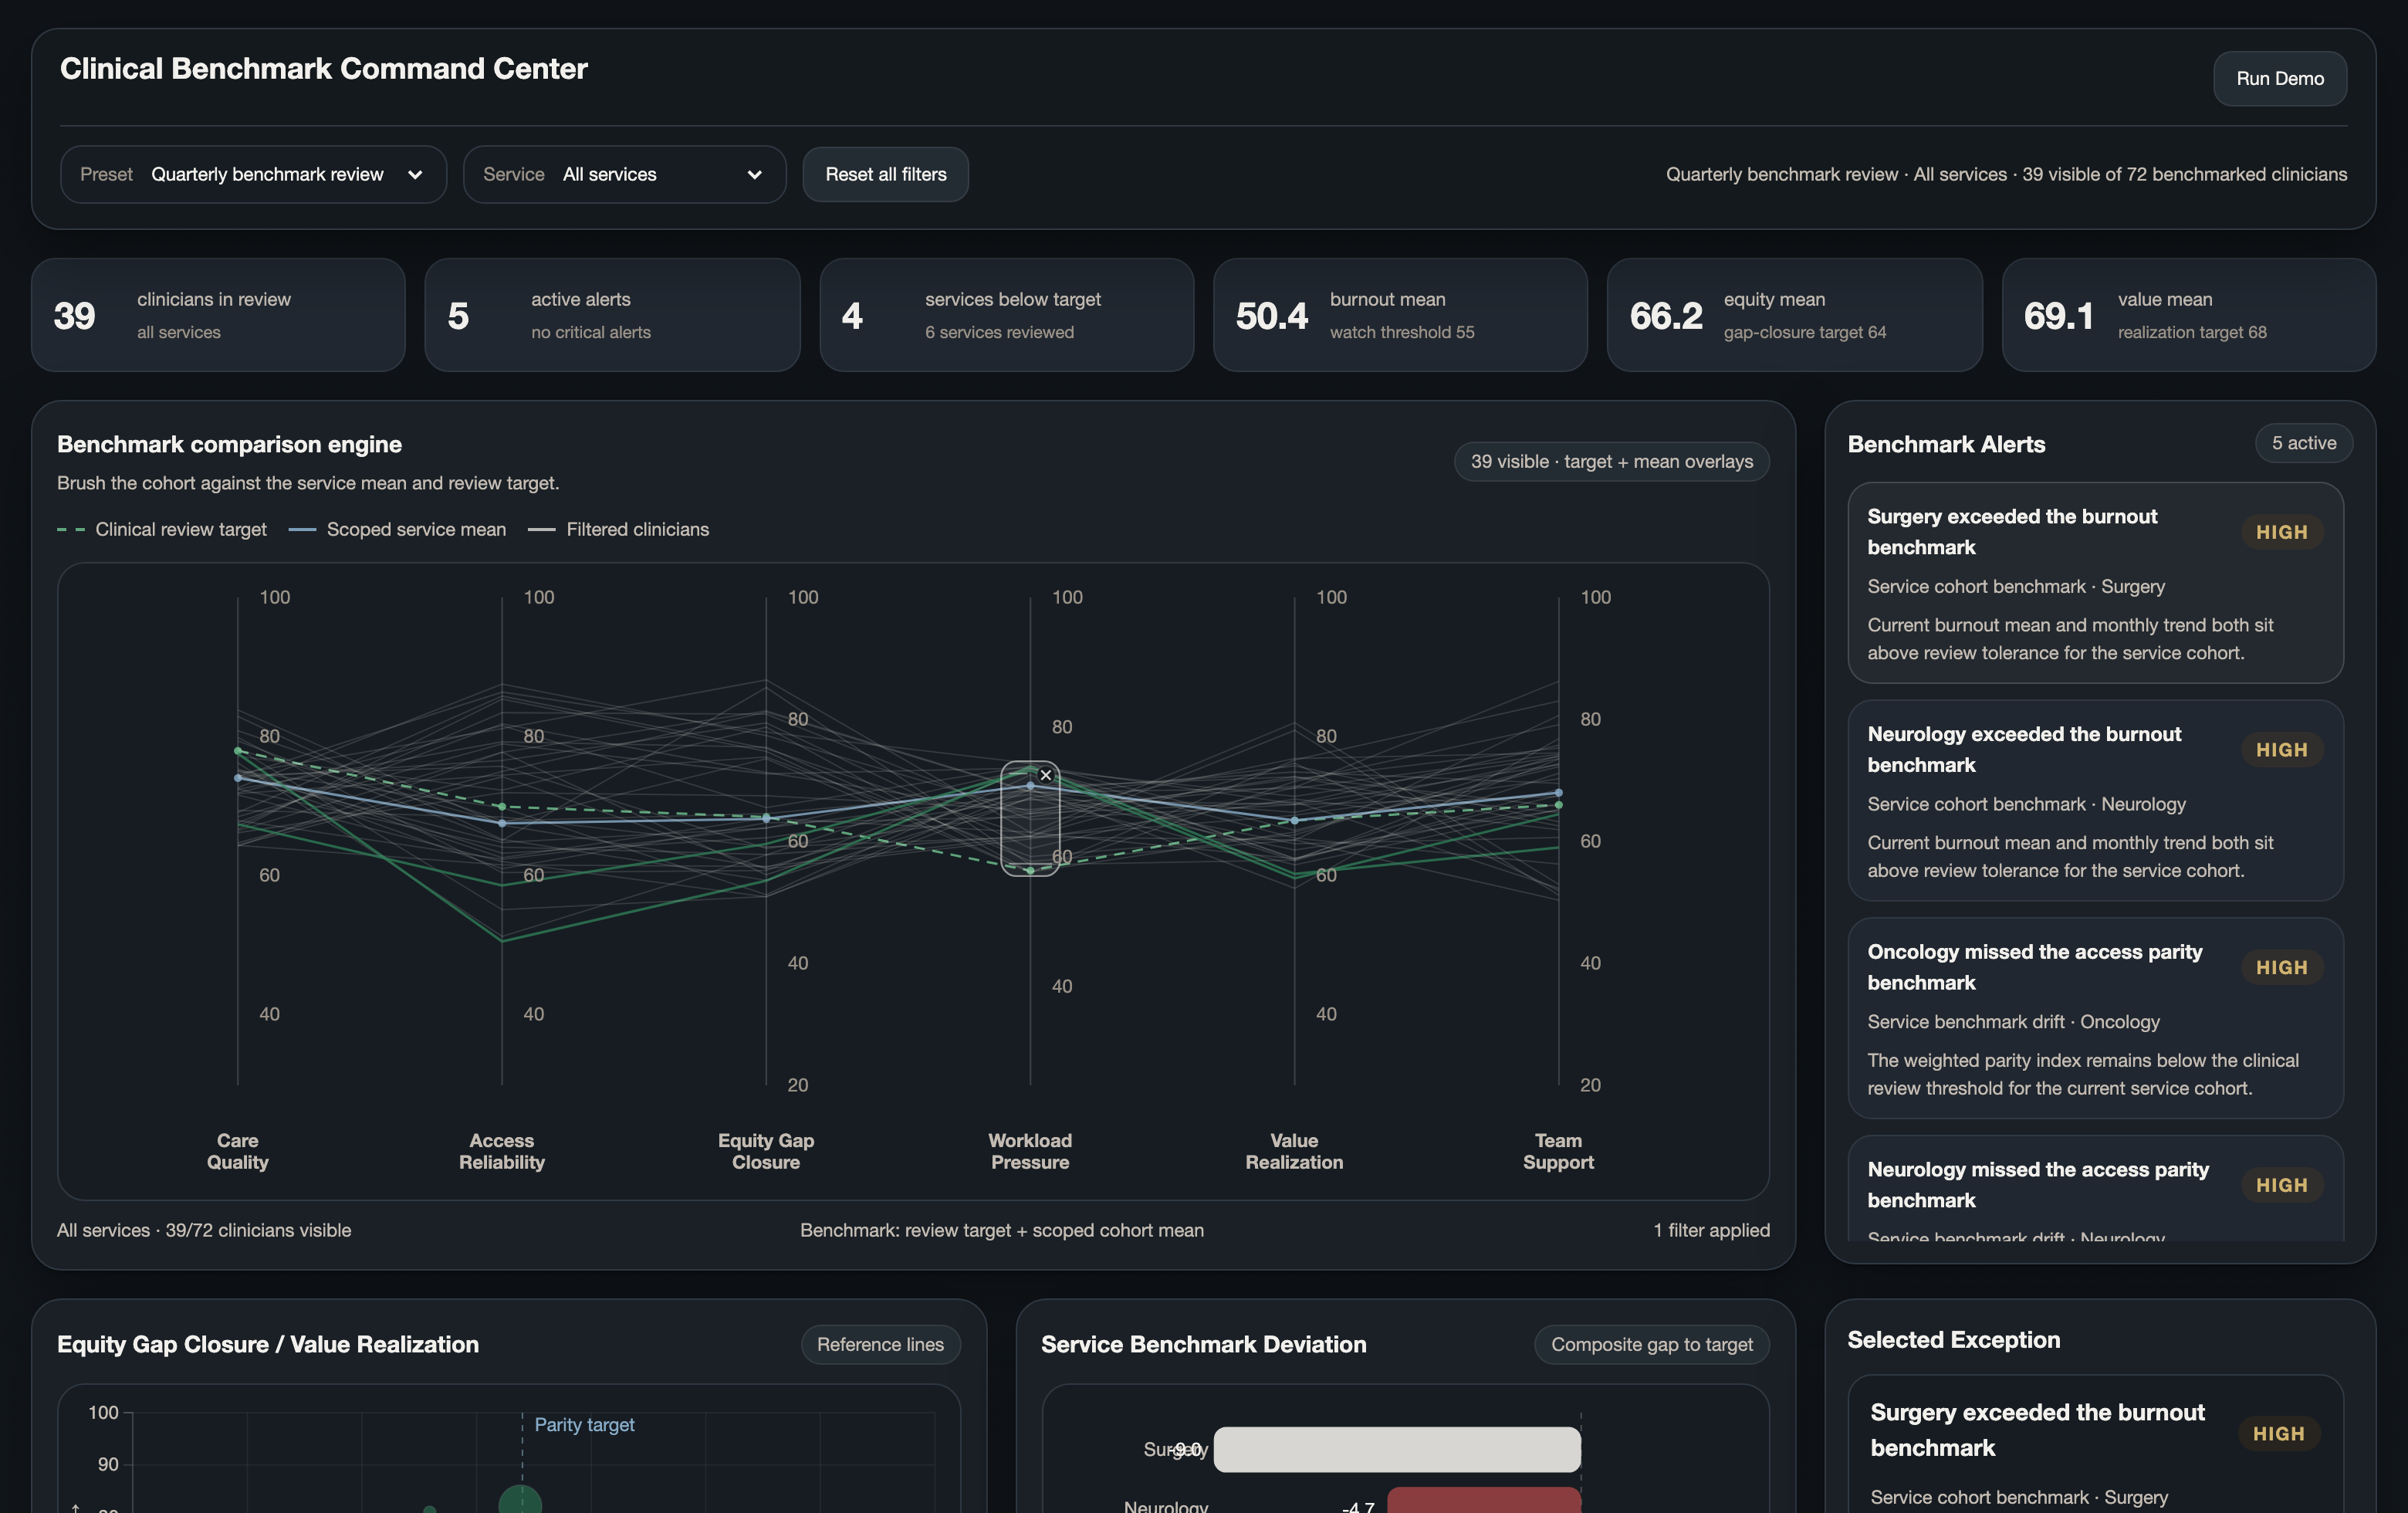Select the services below target card
The image size is (2408, 1513).
coord(1006,315)
